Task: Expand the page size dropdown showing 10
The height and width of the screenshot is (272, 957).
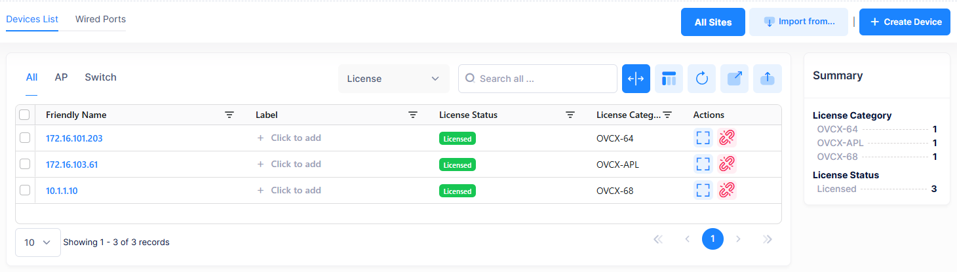Action: tap(37, 243)
